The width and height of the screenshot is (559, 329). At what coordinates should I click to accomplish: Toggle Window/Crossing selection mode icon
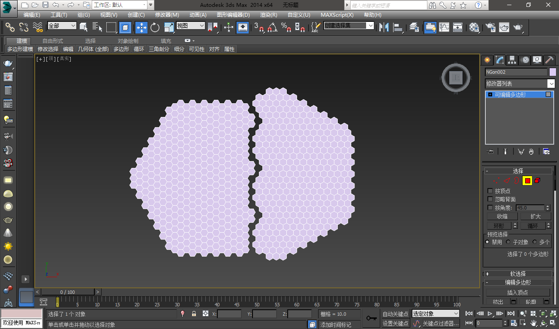(x=125, y=27)
